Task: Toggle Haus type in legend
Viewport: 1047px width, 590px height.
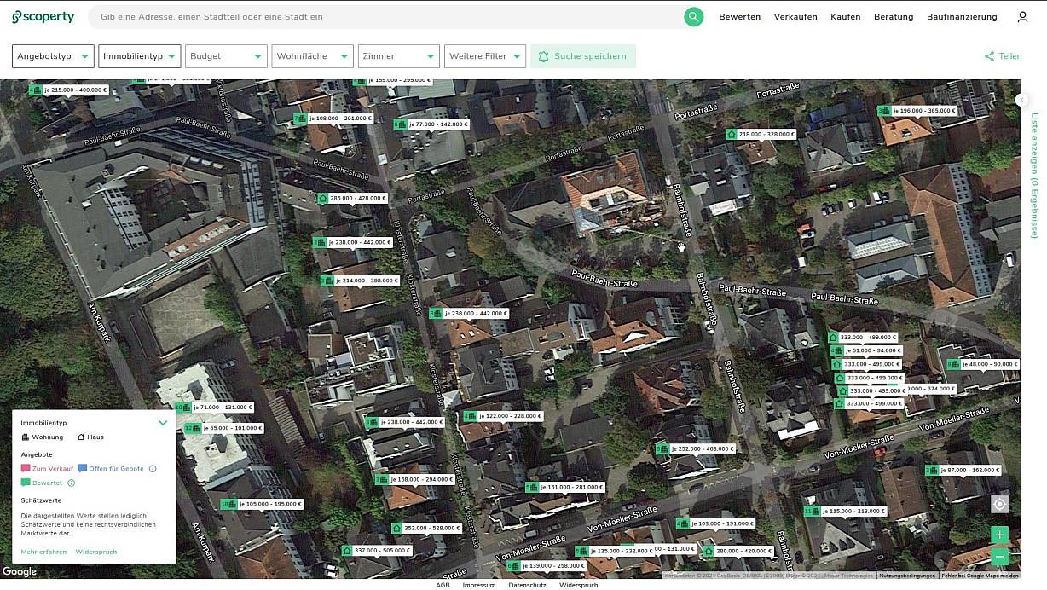Action: 90,437
